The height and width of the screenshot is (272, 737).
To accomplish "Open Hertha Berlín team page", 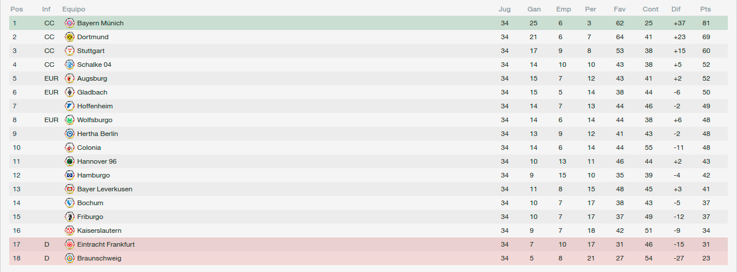I will pos(97,134).
